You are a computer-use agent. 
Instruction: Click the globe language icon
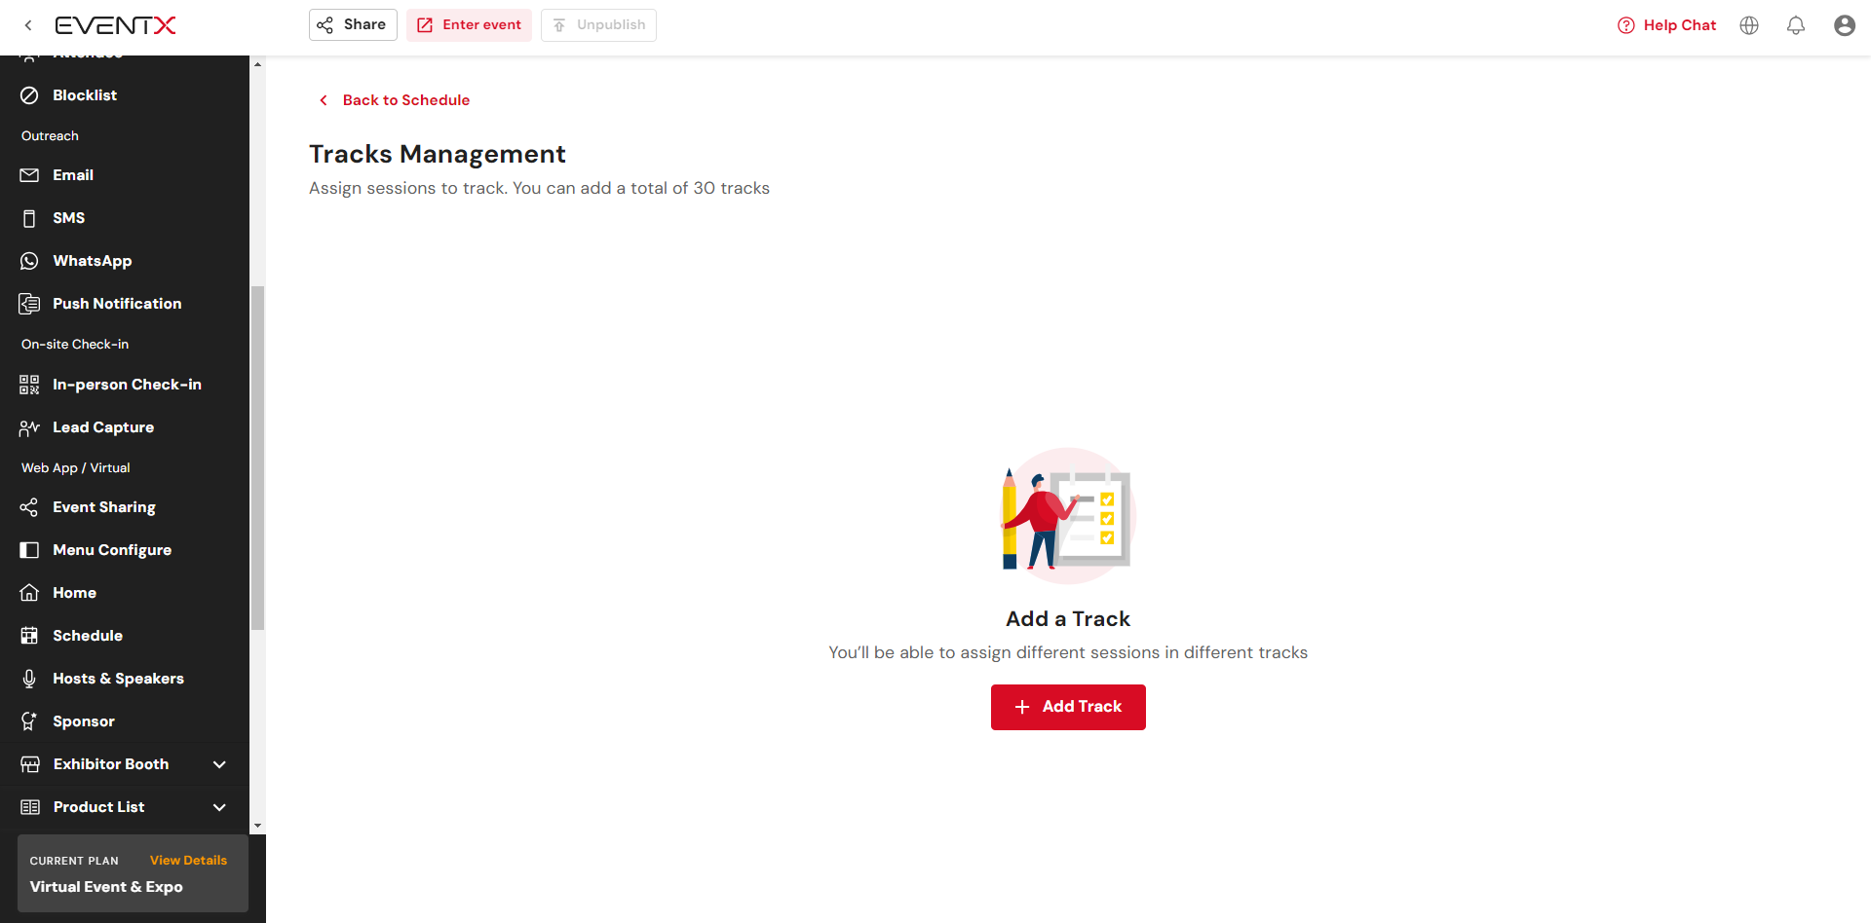click(1749, 25)
